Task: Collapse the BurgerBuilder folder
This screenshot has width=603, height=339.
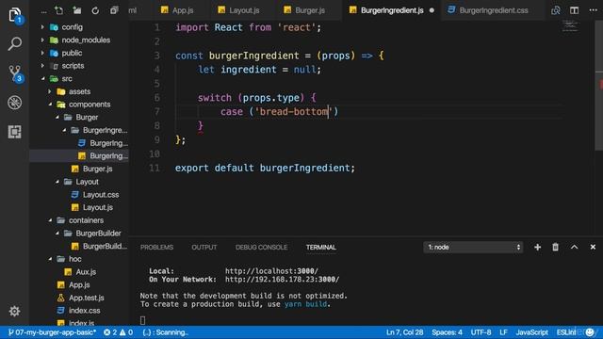Action: [57, 234]
